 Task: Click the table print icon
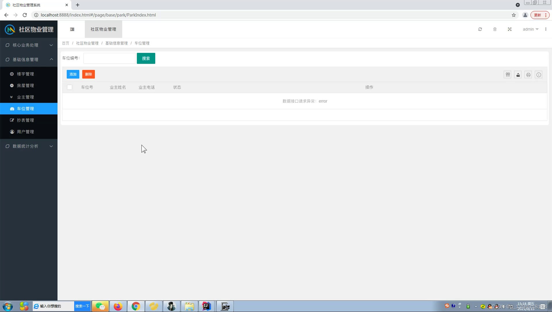click(x=528, y=75)
